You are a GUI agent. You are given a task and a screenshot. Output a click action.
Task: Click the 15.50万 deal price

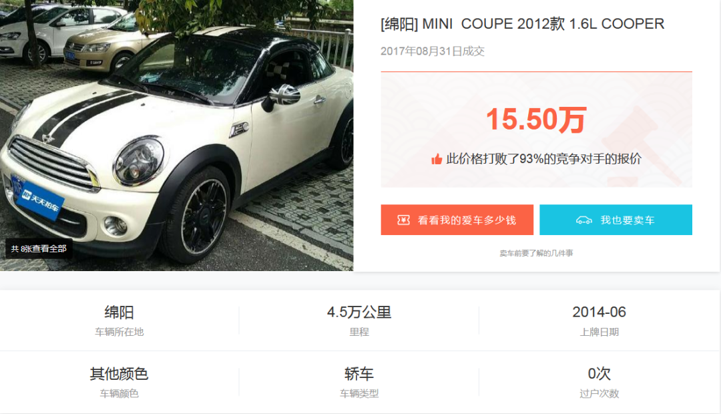536,120
